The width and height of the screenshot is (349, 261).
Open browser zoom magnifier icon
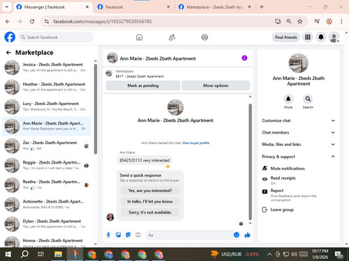coord(289,22)
